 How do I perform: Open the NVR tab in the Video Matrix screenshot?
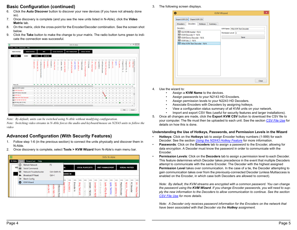[44, 51]
